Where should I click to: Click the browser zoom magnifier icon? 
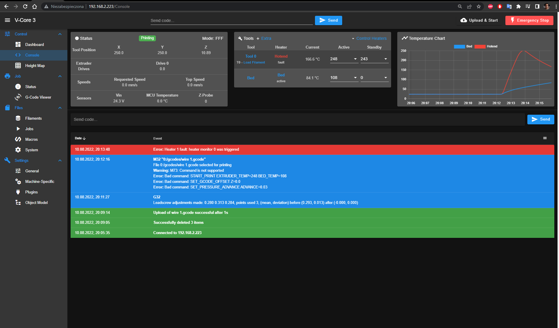(460, 6)
